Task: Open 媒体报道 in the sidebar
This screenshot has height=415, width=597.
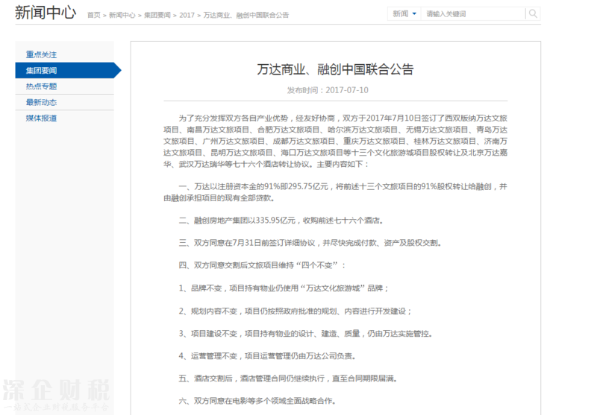Action: pos(41,118)
